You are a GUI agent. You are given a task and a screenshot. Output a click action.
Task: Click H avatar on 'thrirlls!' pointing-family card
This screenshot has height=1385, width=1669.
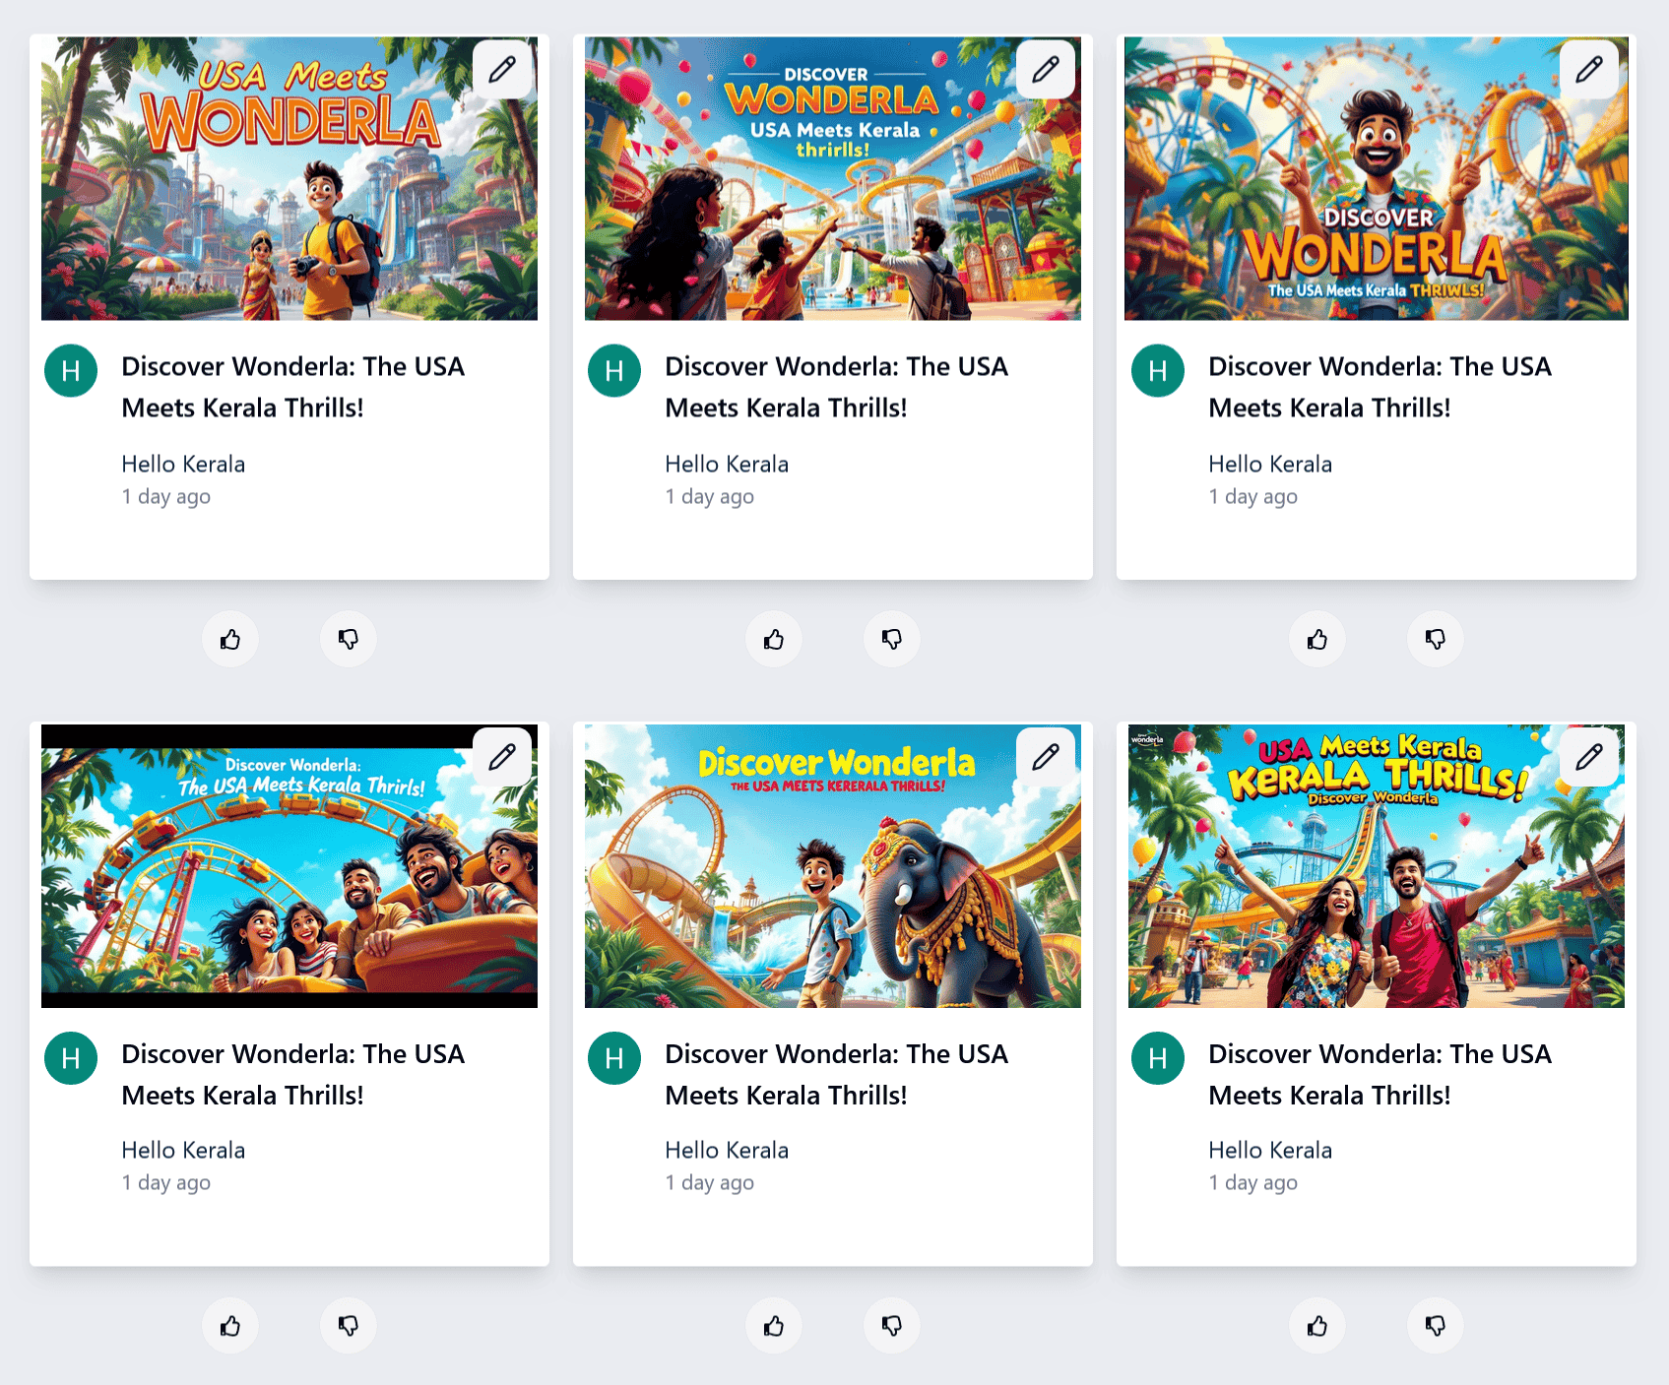click(614, 371)
